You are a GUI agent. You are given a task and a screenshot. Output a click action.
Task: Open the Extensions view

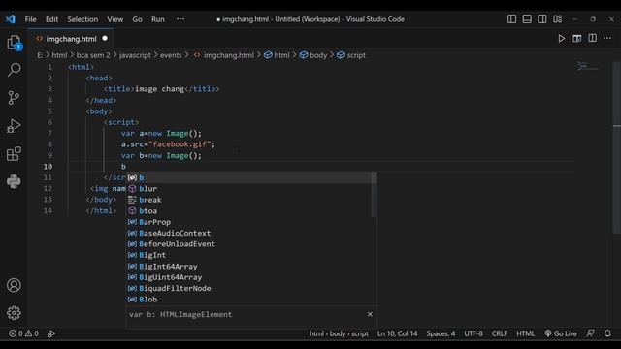tap(14, 154)
